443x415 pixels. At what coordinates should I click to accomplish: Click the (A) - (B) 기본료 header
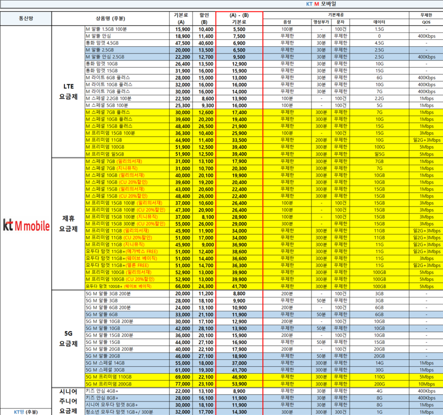point(239,19)
